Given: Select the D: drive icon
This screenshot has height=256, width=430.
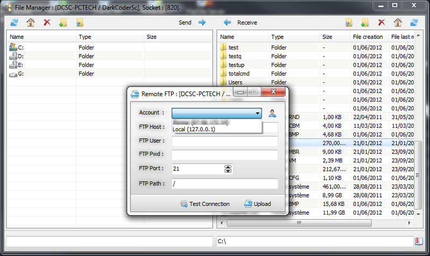Looking at the screenshot, I should point(13,56).
